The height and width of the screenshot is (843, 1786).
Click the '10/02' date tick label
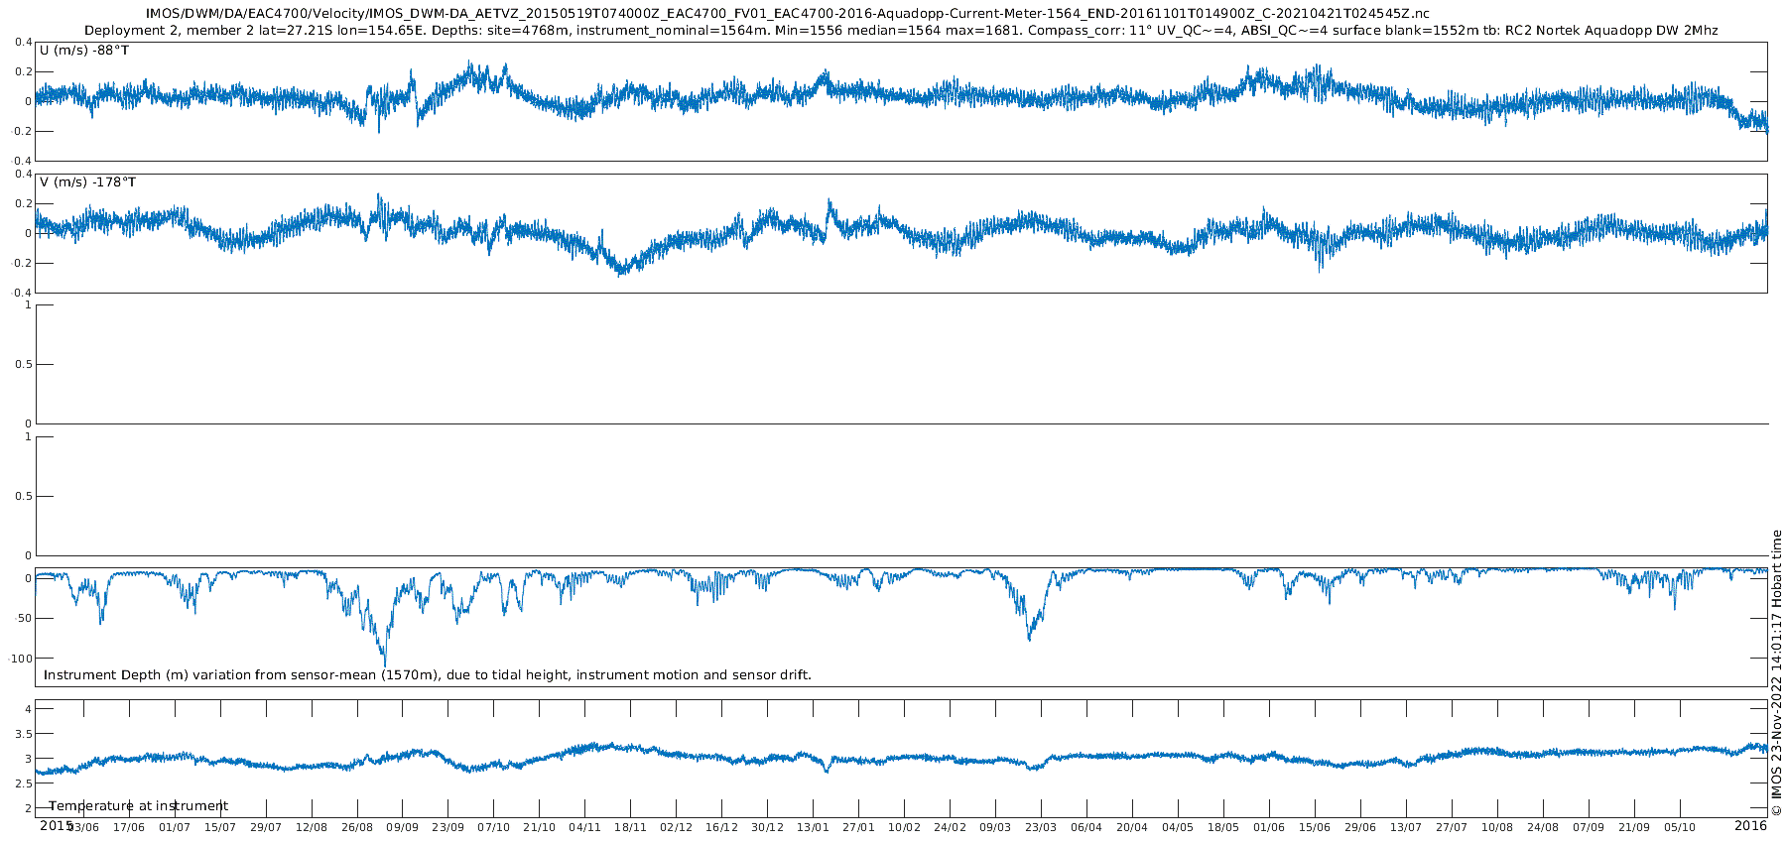(x=905, y=827)
